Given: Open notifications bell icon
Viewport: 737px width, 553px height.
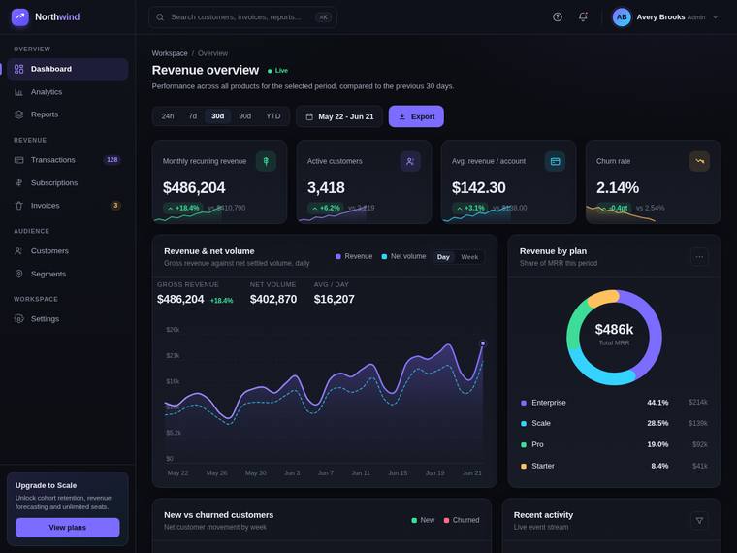Looking at the screenshot, I should 583,16.
